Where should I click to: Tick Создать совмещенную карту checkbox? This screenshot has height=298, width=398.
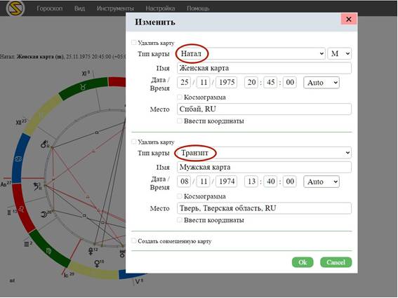pos(133,241)
